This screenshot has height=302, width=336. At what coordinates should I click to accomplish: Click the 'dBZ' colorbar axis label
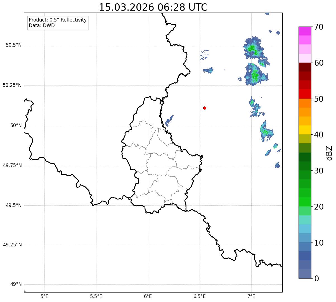click(329, 153)
